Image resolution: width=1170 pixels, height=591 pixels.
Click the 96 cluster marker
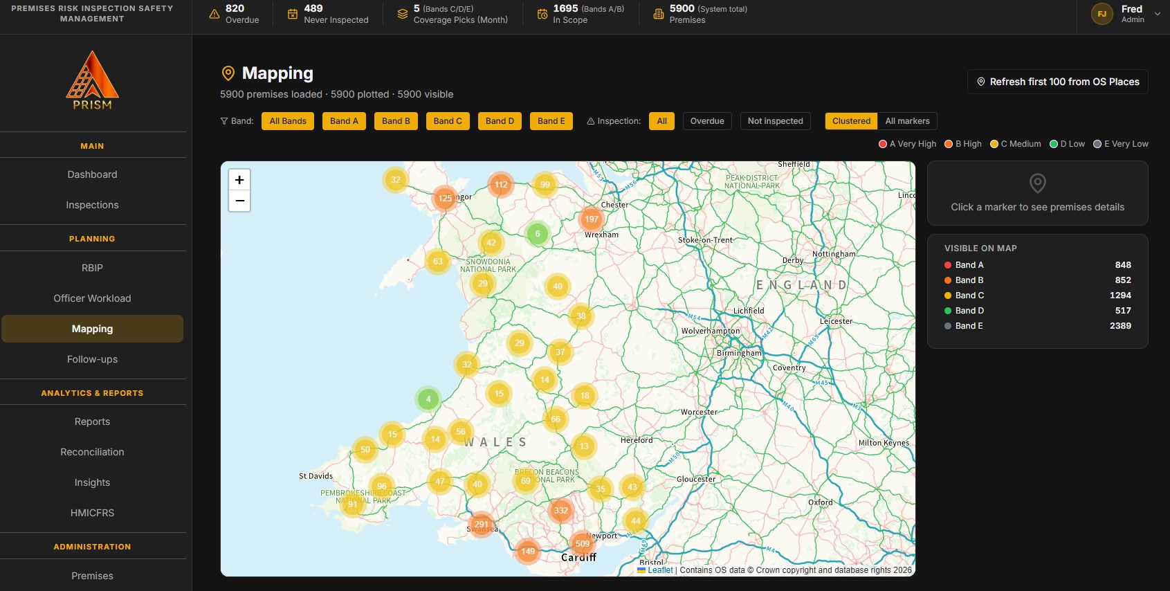coord(382,486)
